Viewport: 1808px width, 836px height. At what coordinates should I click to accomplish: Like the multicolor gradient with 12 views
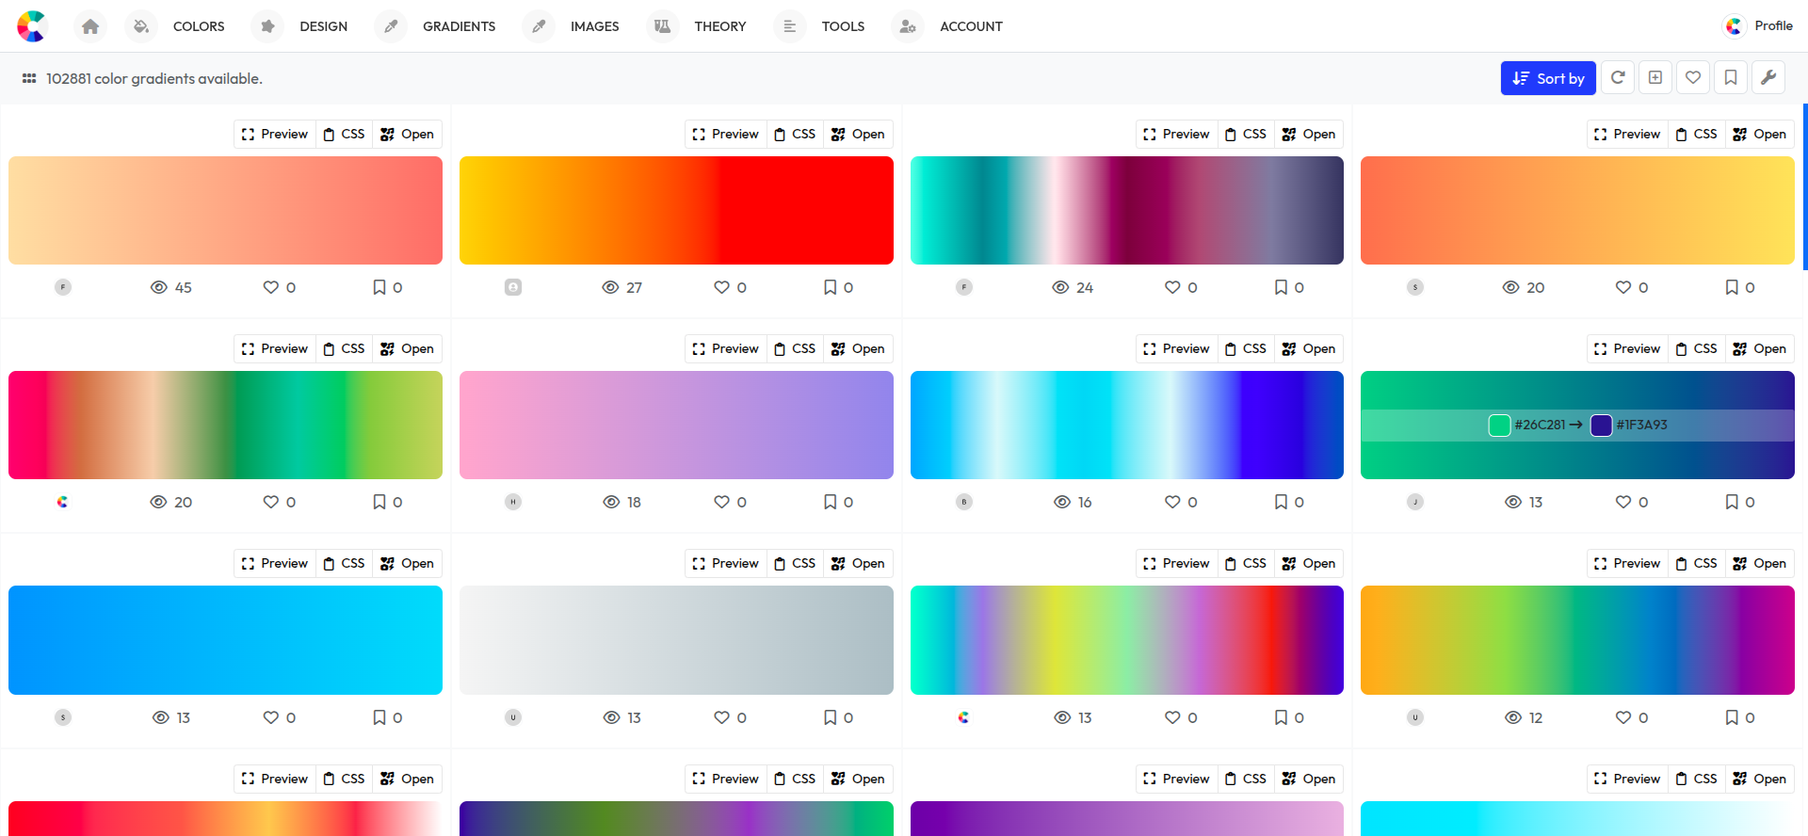coord(1623,717)
